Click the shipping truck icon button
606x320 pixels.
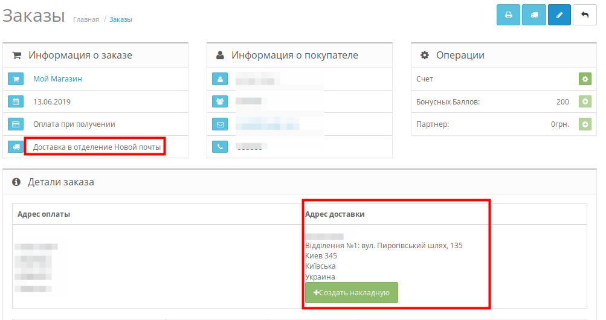pos(534,15)
